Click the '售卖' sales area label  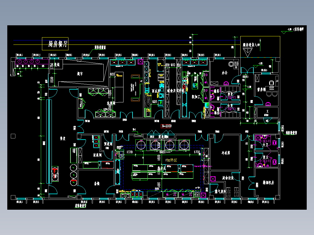click(63, 138)
